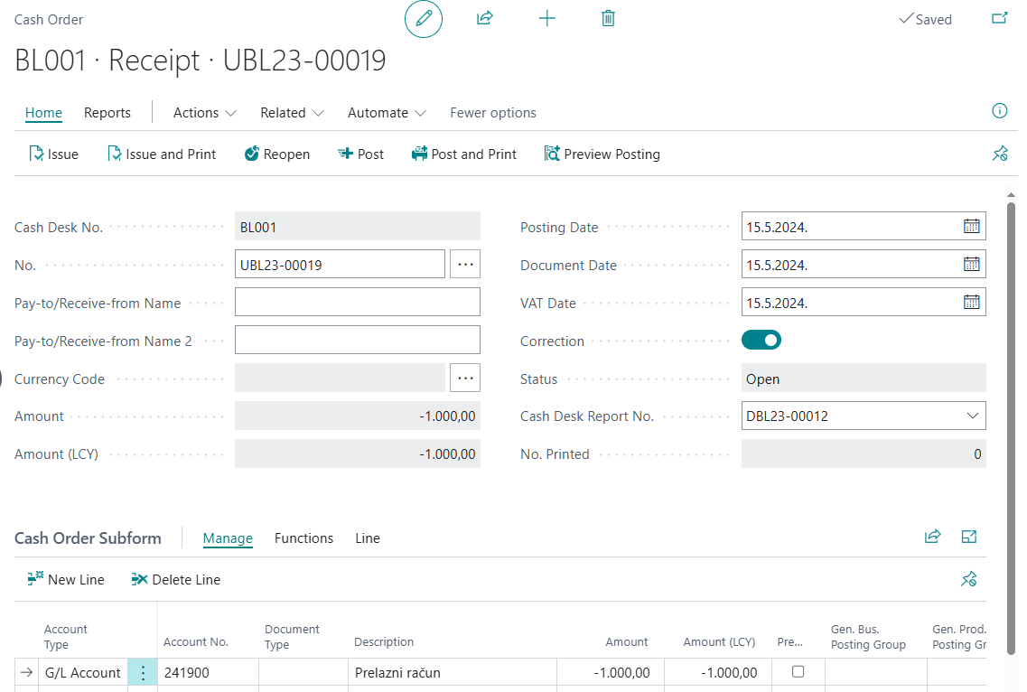Screen dimensions: 1027x692
Task: Click Pay-to/Receive-from Name 2 field
Action: pyautogui.click(x=358, y=340)
